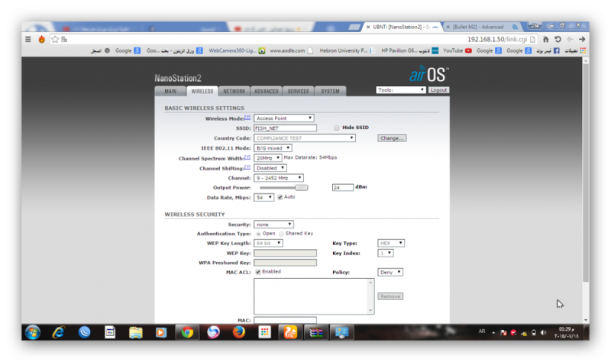Click the Change... country button
The image size is (611, 362).
click(x=392, y=138)
